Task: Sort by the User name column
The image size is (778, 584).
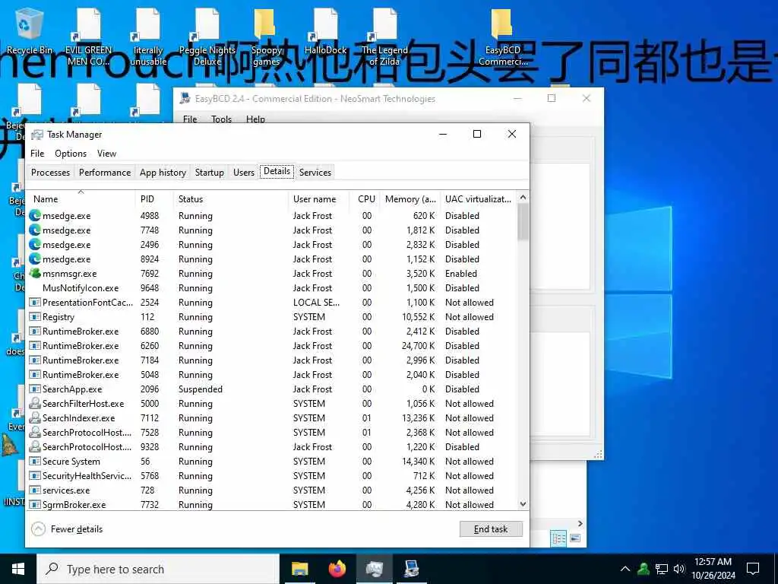Action: (318, 198)
